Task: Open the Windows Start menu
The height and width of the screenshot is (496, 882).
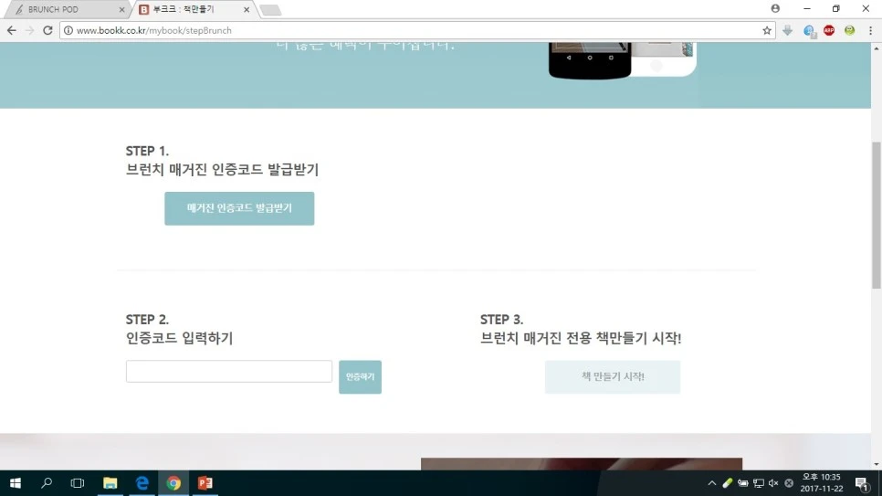Action: pyautogui.click(x=16, y=483)
